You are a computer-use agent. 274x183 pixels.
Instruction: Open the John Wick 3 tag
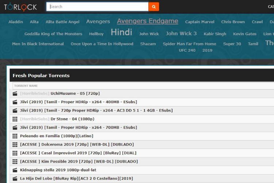pos(181,33)
